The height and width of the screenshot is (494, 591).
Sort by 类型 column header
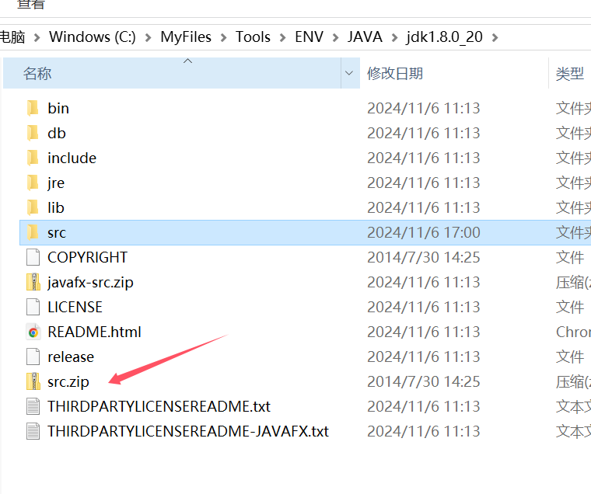[570, 73]
